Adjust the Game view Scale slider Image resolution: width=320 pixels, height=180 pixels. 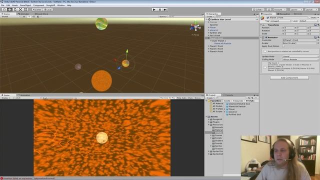pos(61,98)
